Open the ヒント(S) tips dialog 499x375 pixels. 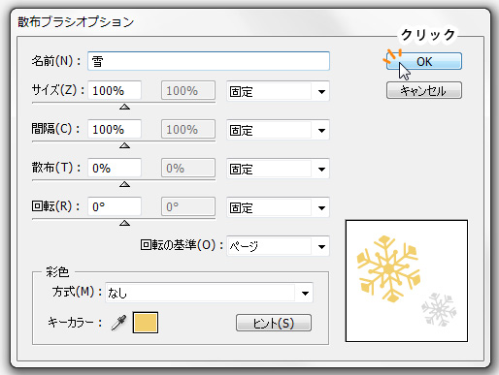pyautogui.click(x=274, y=323)
